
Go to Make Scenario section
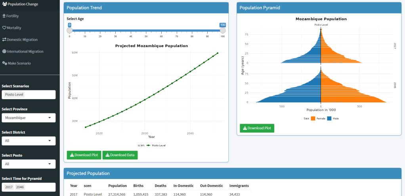pyautogui.click(x=19, y=63)
